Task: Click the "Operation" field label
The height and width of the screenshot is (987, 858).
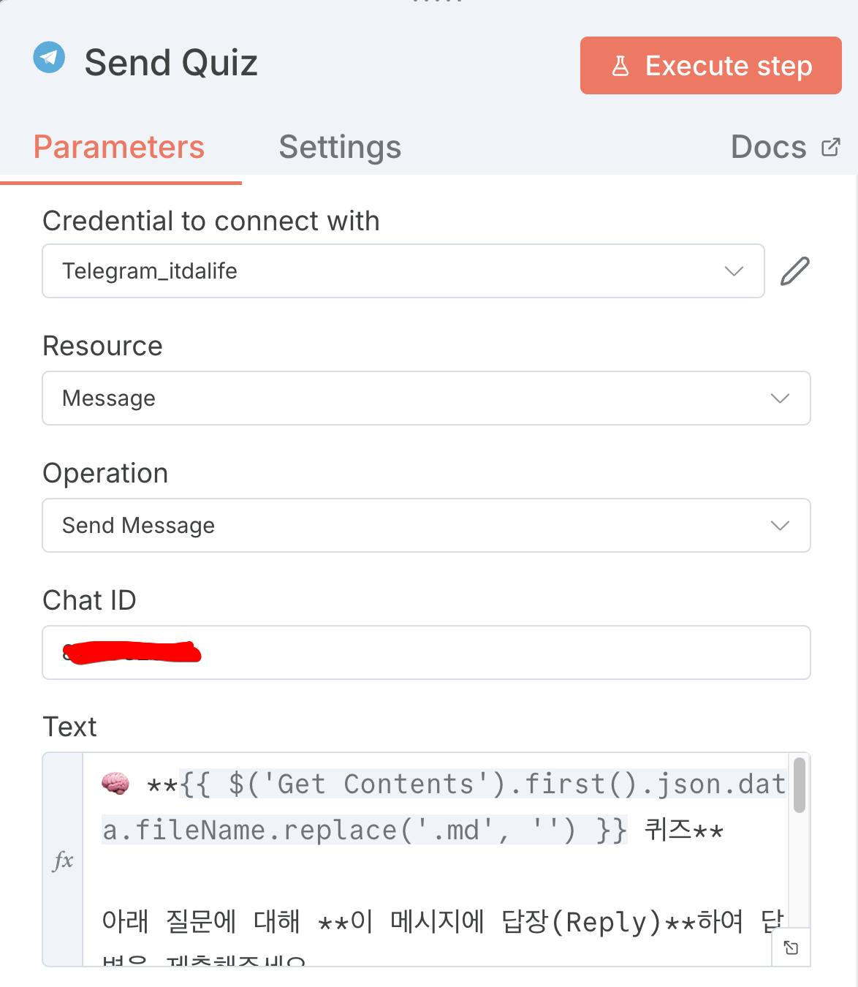Action: (x=105, y=473)
